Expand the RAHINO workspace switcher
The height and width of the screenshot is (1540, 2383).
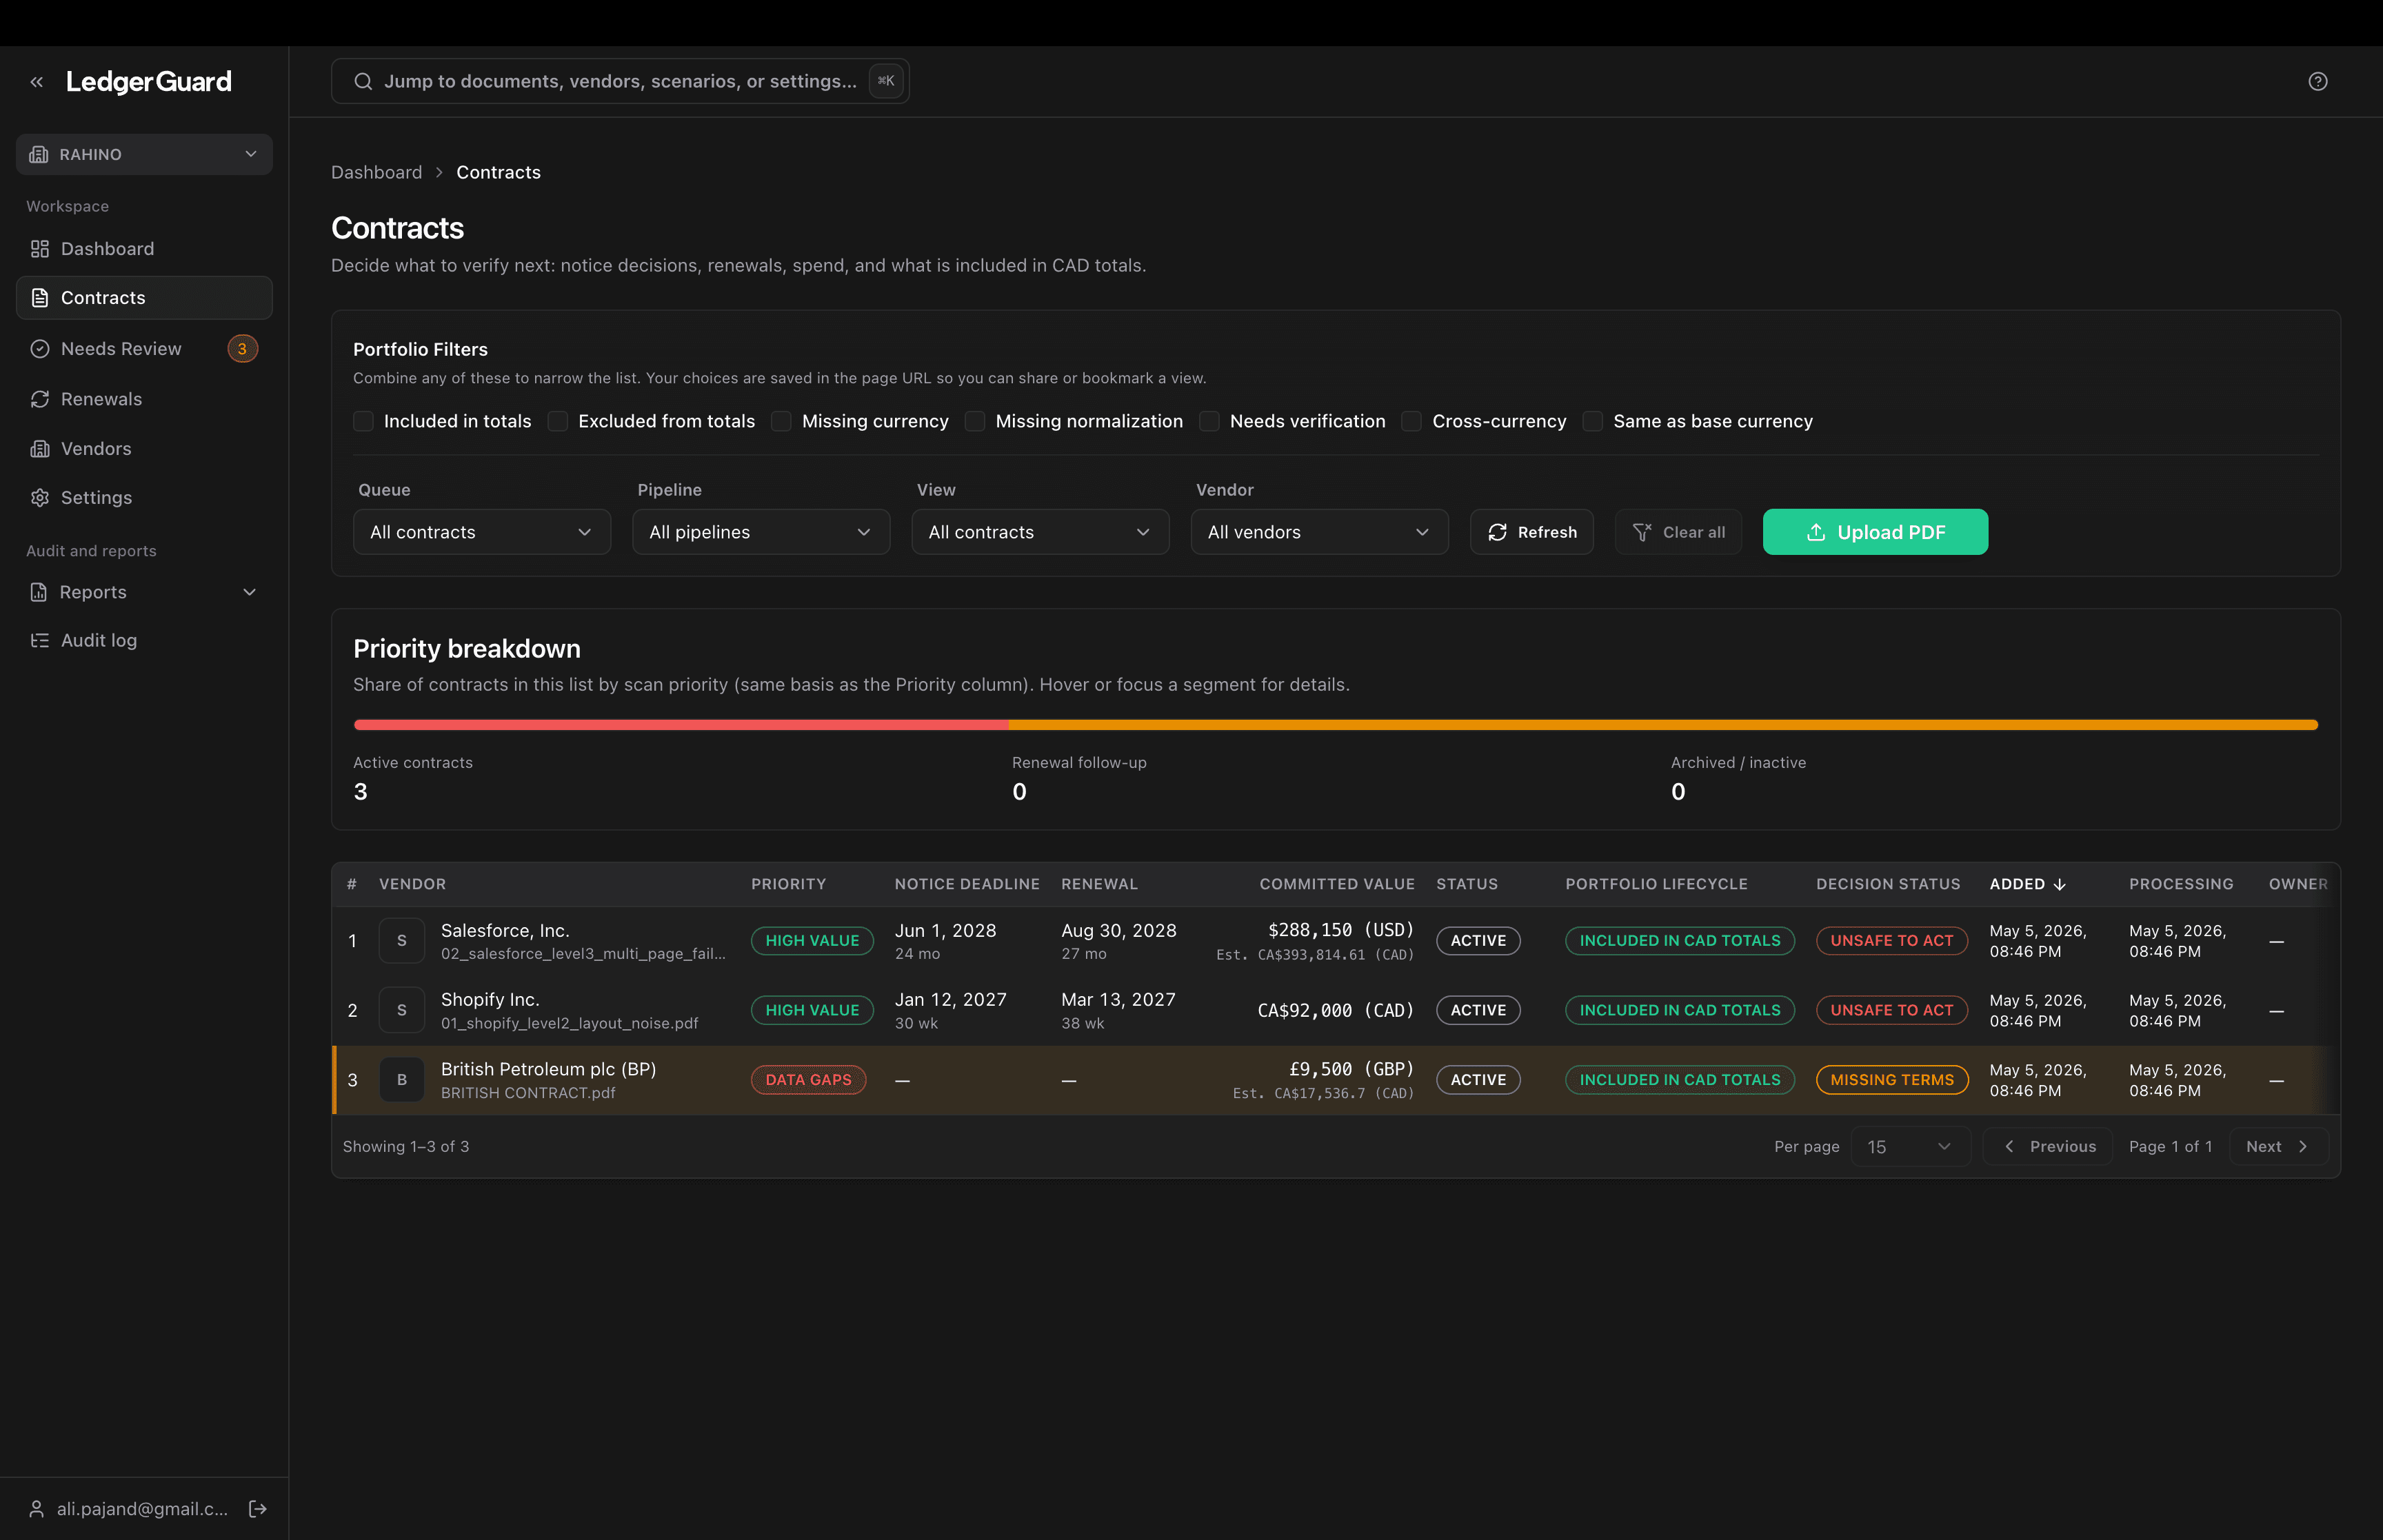pyautogui.click(x=144, y=154)
